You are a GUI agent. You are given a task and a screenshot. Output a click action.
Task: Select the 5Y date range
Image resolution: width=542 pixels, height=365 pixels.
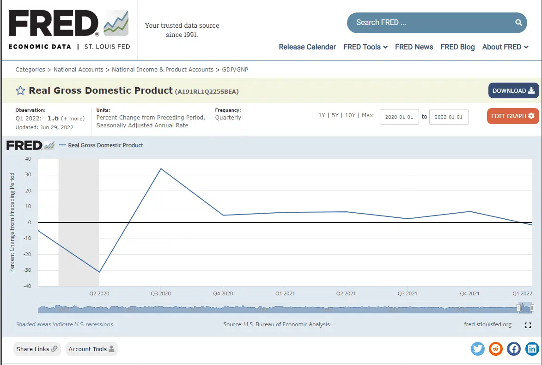pos(335,115)
